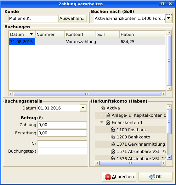Click the Herkunftskonto scroll-down arrow

click(169, 158)
